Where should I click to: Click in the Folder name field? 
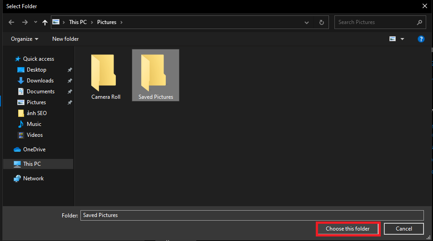pos(252,215)
